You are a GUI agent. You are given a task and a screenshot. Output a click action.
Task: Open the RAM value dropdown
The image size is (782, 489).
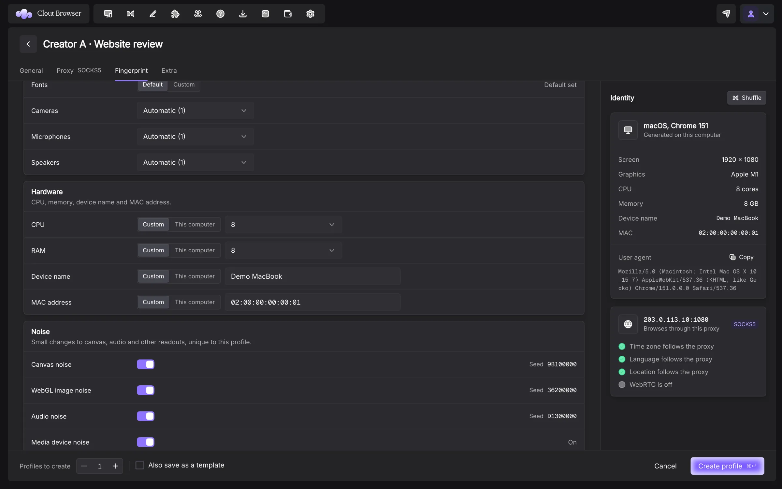(x=283, y=250)
